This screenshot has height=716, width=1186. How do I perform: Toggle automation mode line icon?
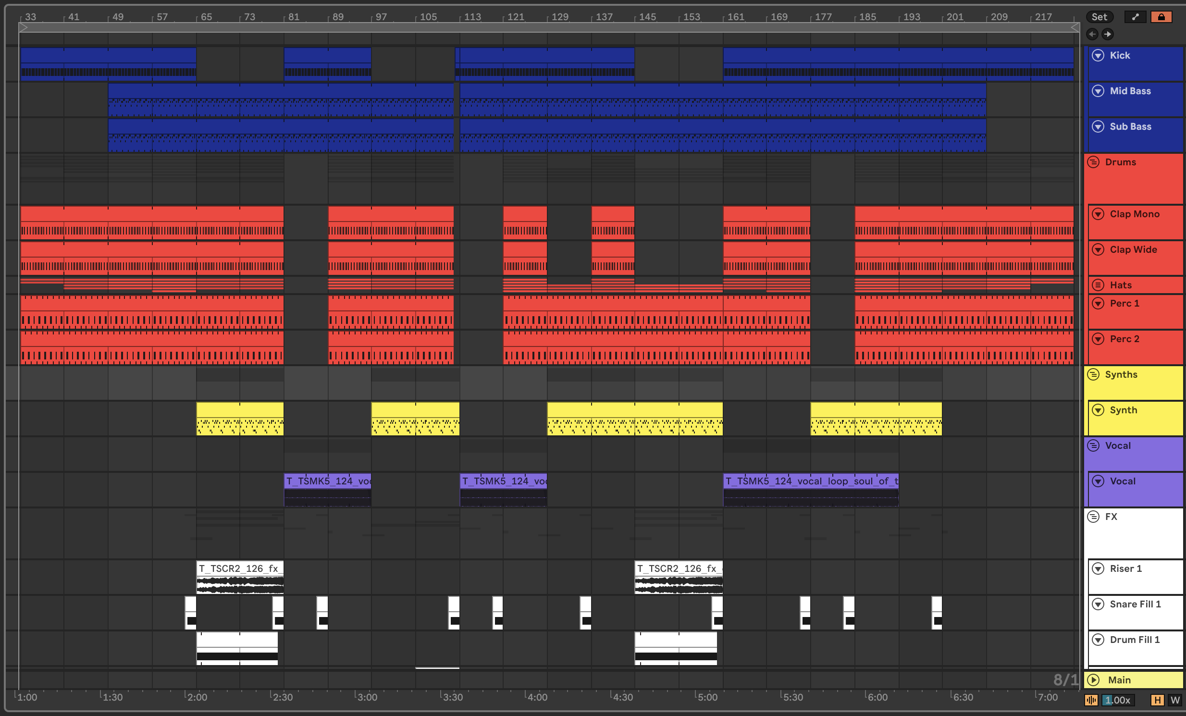click(1135, 17)
